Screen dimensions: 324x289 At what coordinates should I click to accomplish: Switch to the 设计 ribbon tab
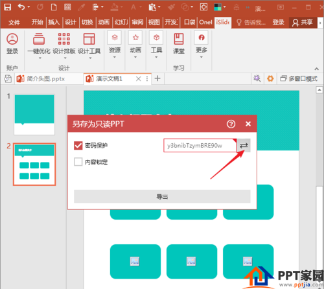[x=71, y=22]
